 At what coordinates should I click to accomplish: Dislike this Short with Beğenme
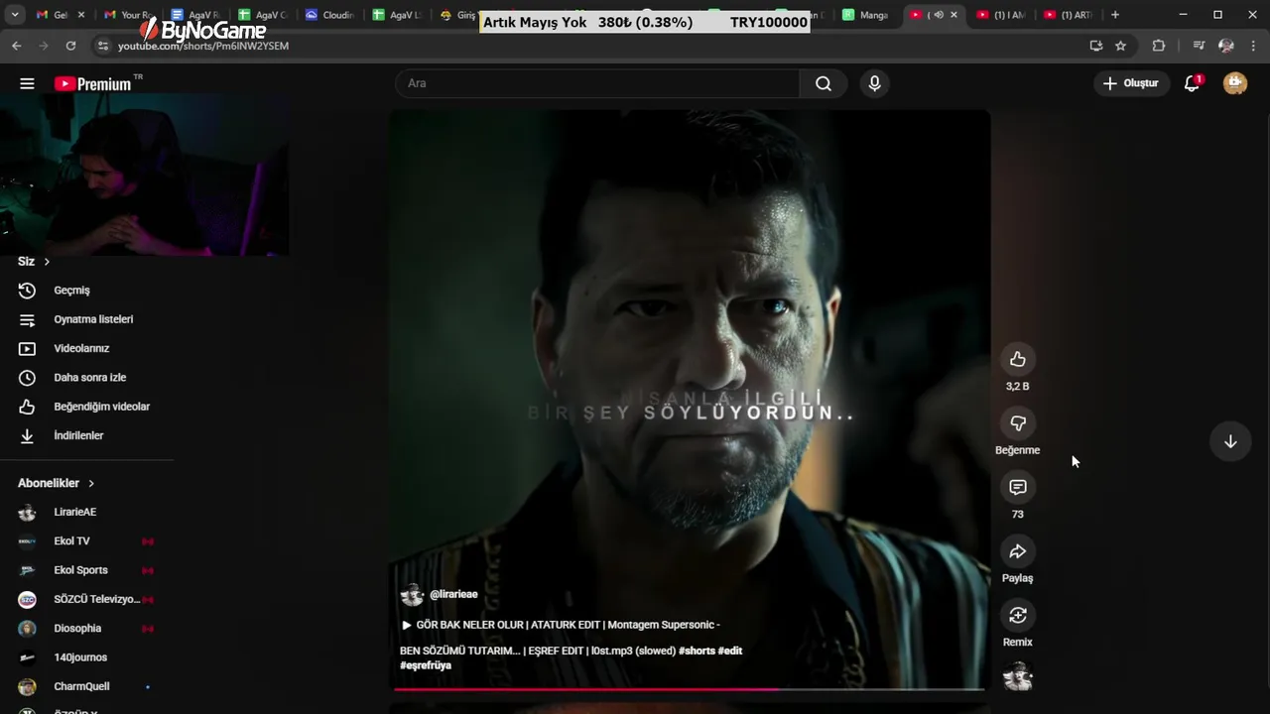tap(1018, 423)
